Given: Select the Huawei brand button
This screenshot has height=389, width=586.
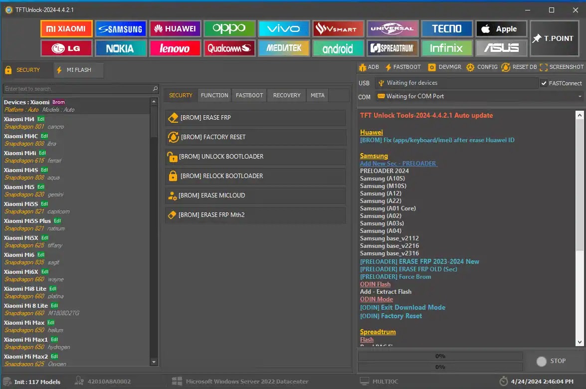Looking at the screenshot, I should pyautogui.click(x=175, y=29).
